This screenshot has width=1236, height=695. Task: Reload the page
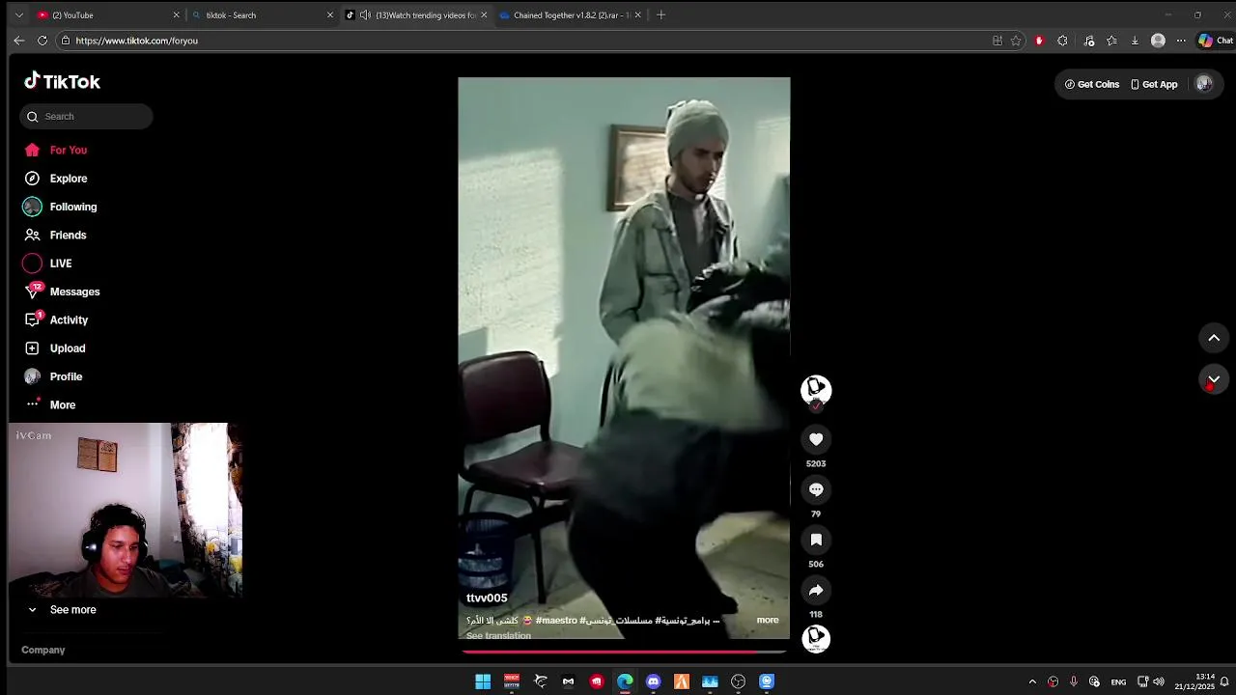pyautogui.click(x=42, y=41)
